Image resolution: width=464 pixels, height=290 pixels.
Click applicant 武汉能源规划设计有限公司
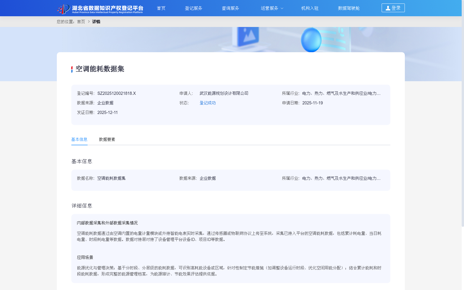[224, 93]
